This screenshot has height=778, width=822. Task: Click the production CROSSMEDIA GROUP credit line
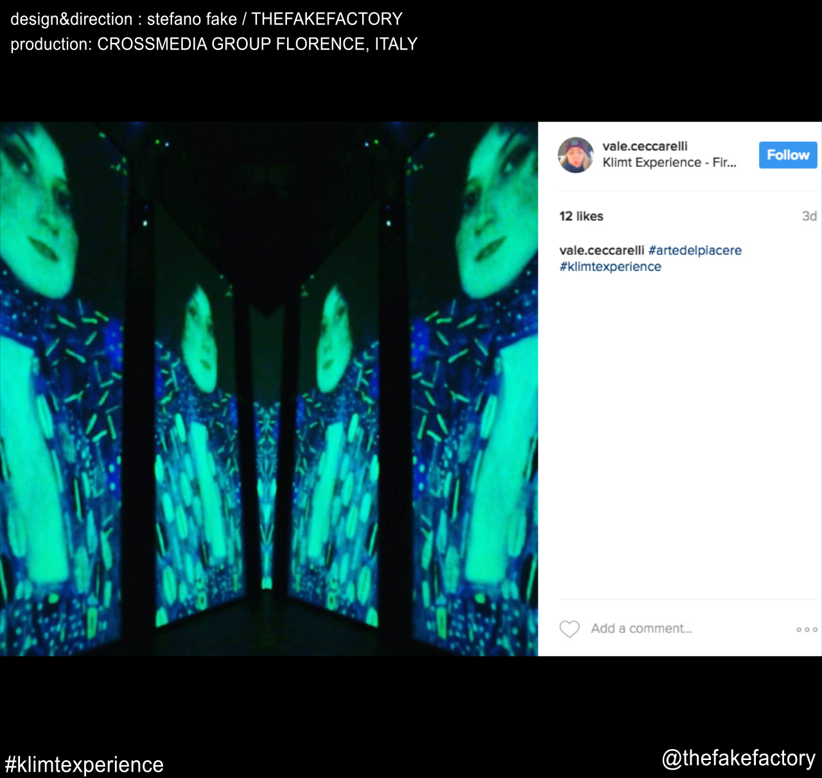tap(214, 44)
